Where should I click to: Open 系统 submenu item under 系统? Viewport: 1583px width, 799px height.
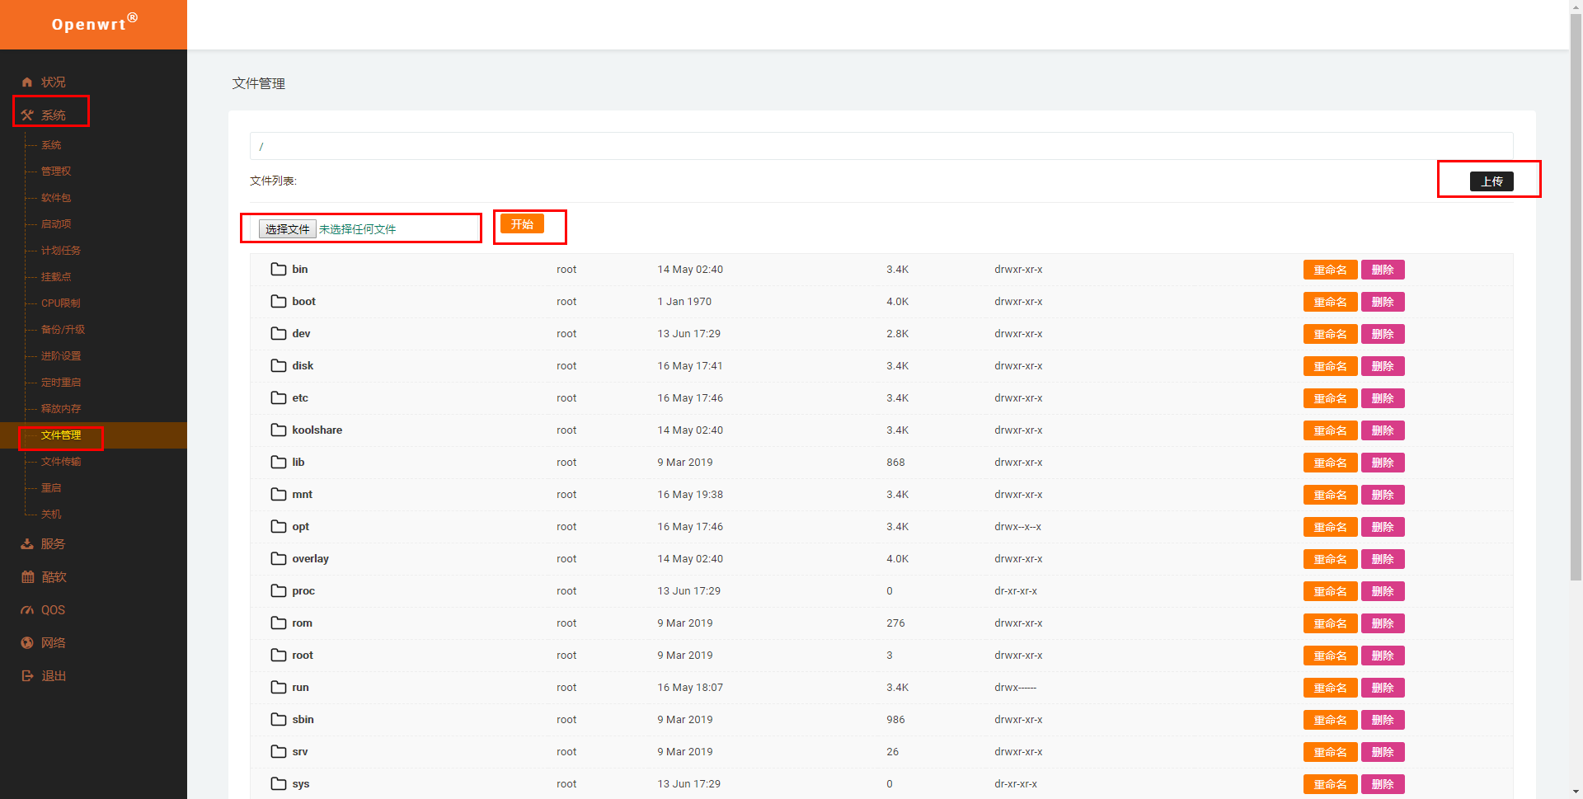coord(51,145)
